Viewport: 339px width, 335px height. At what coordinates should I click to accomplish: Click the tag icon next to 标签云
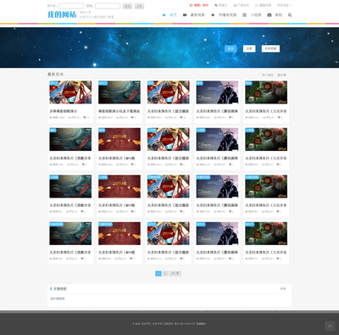[216, 5]
